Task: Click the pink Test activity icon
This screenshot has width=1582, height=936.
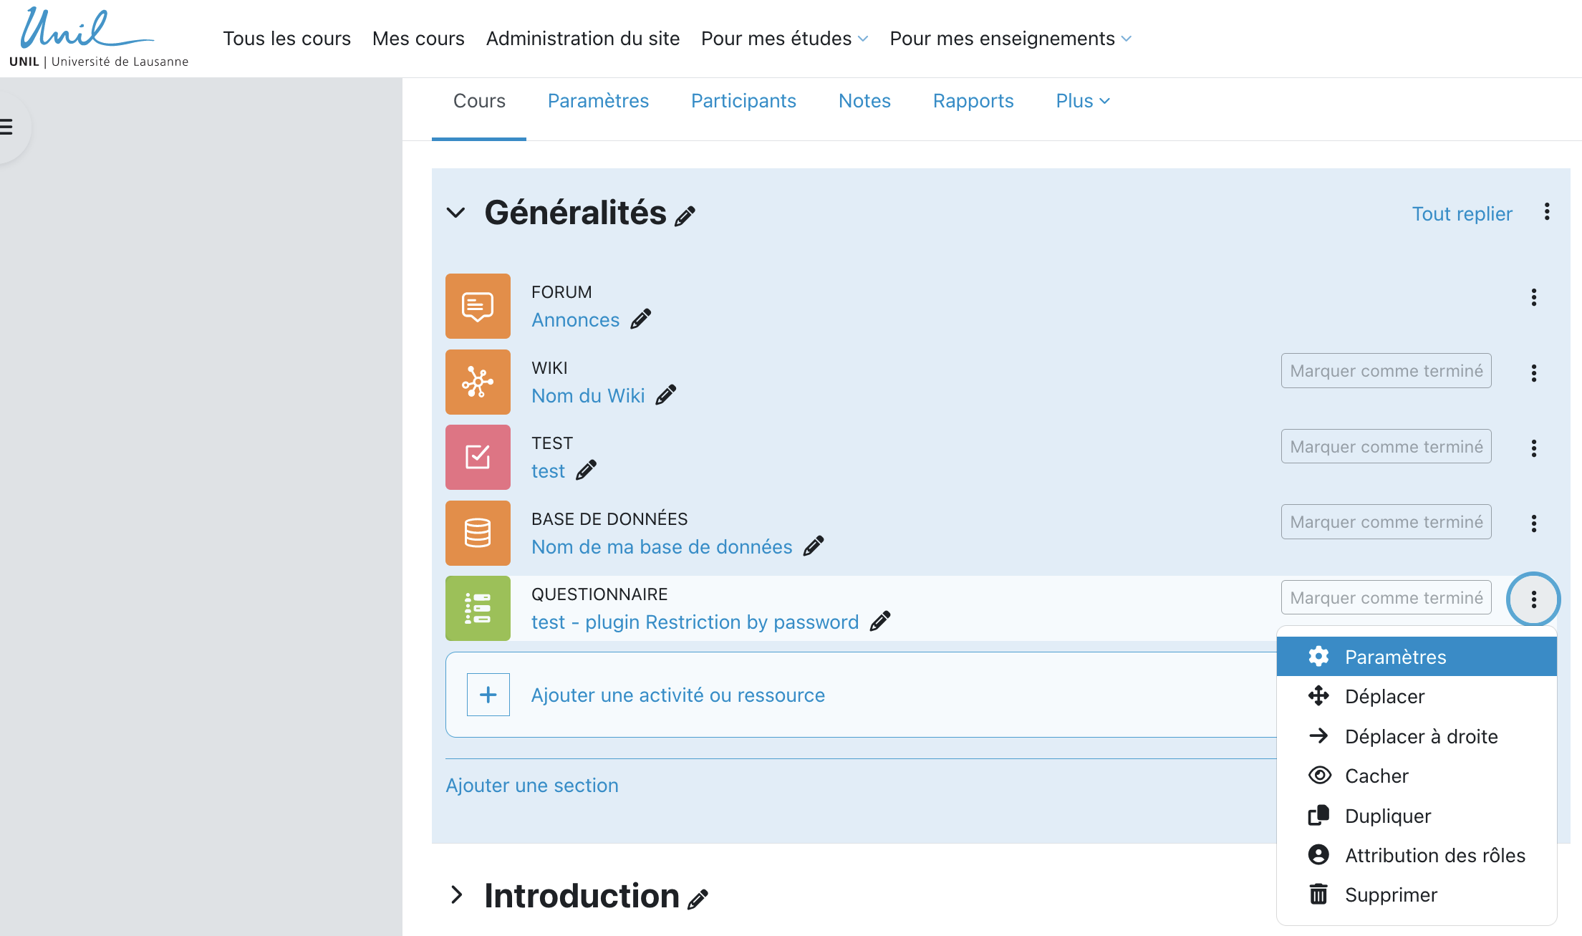Action: point(478,457)
